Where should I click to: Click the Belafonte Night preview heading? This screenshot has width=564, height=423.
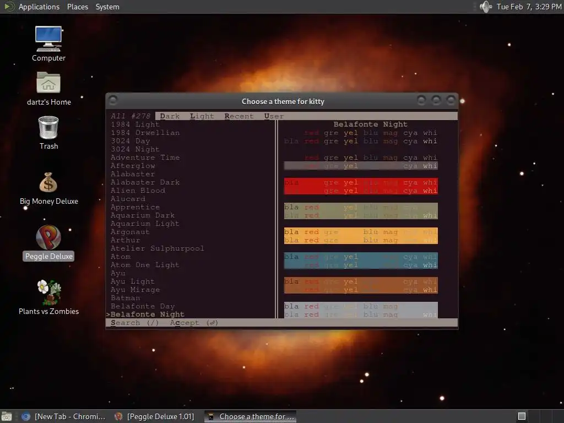[x=370, y=124]
